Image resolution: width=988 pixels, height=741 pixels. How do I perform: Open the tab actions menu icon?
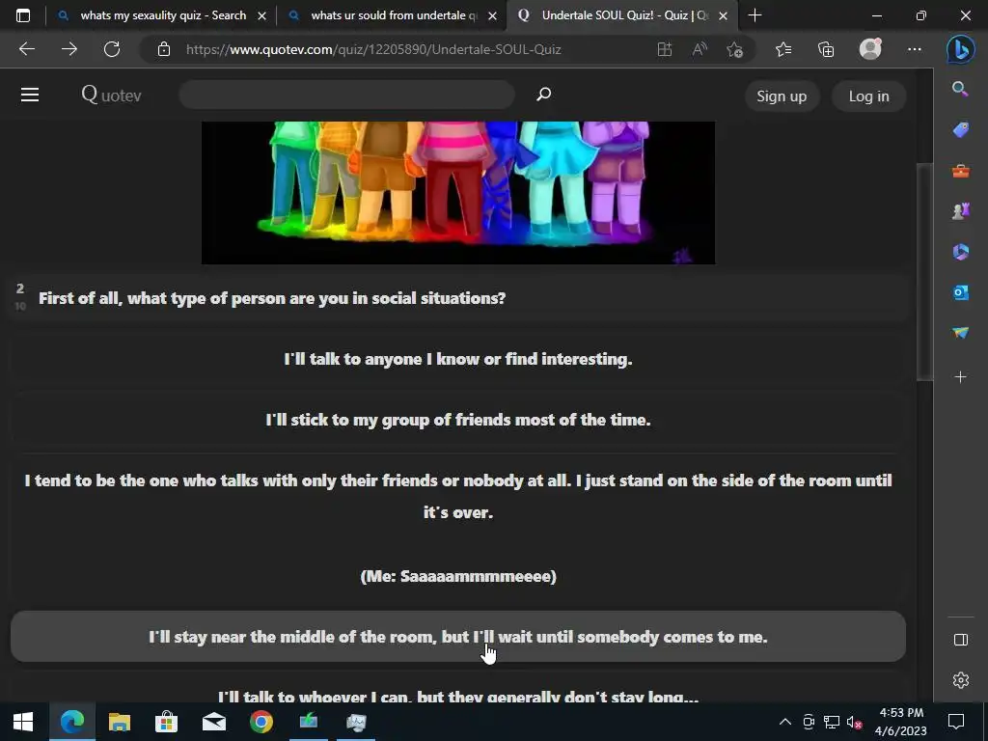pyautogui.click(x=23, y=15)
